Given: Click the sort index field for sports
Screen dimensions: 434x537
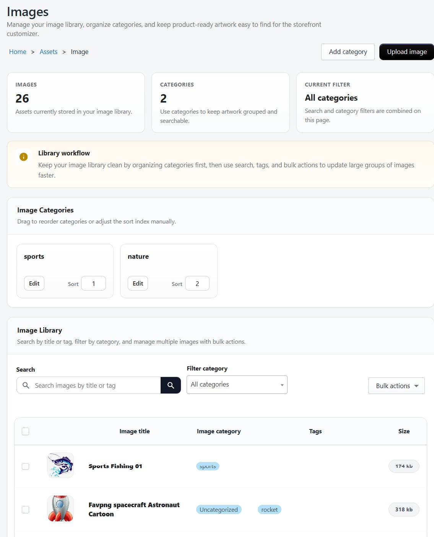Looking at the screenshot, I should click(93, 283).
